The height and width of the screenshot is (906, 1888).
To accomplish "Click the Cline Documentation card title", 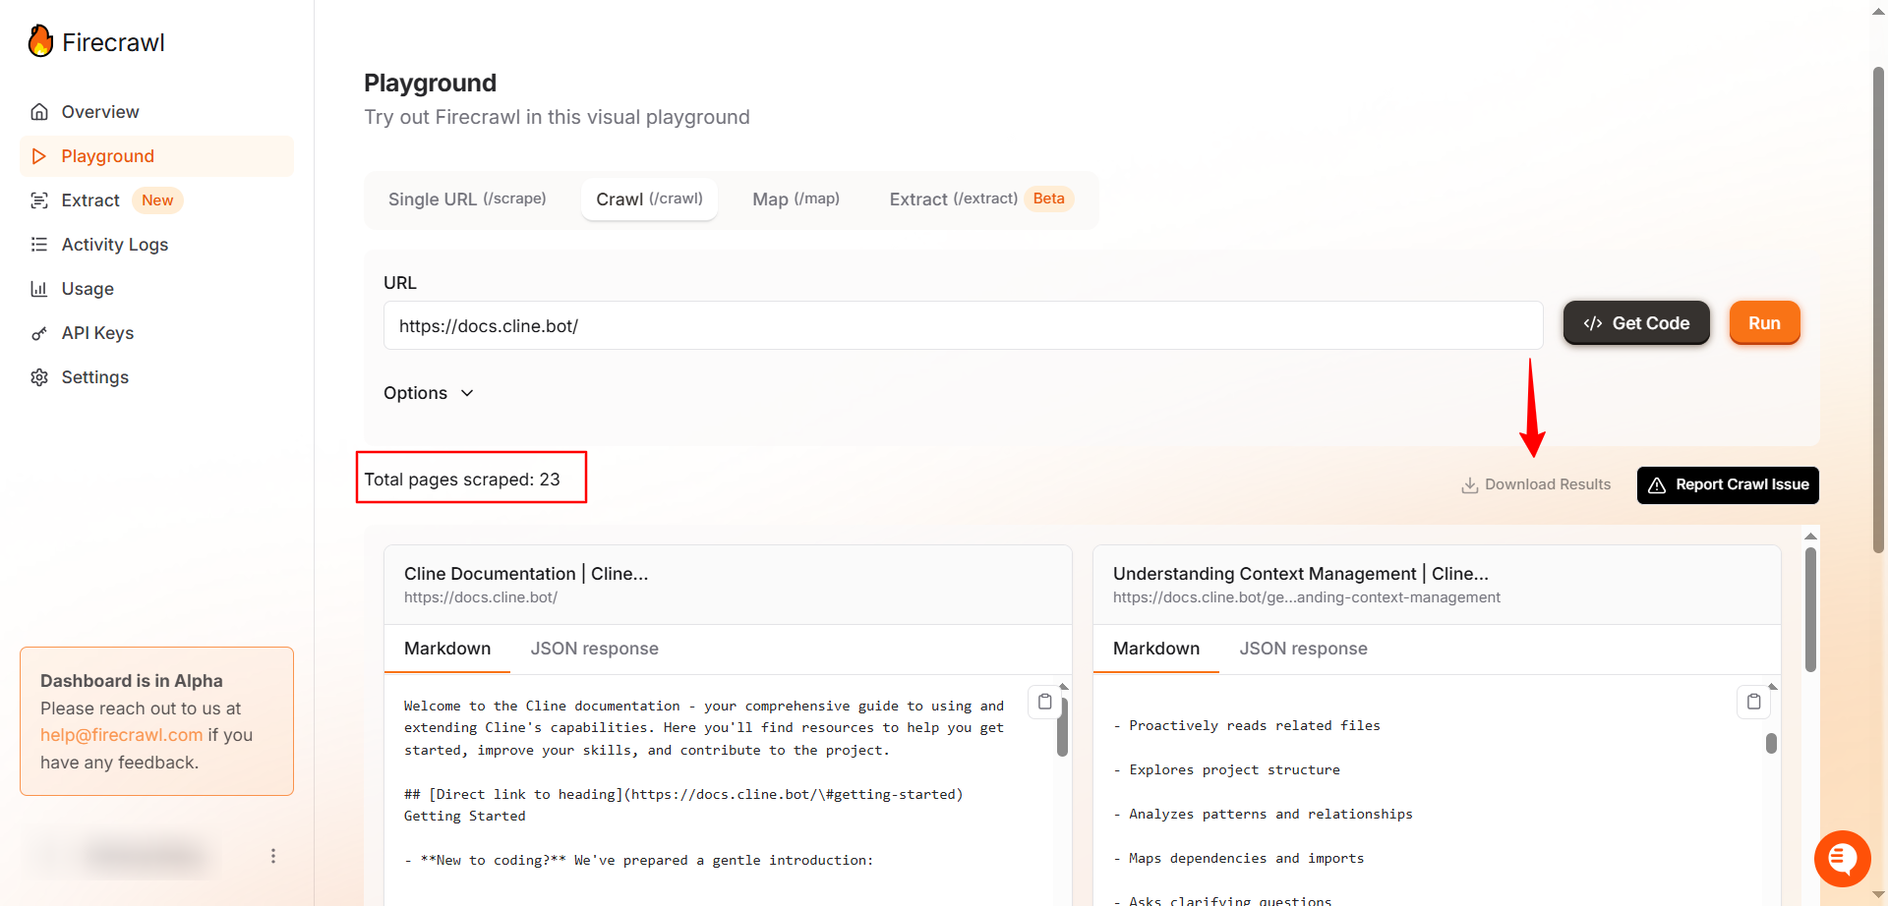I will 526,574.
